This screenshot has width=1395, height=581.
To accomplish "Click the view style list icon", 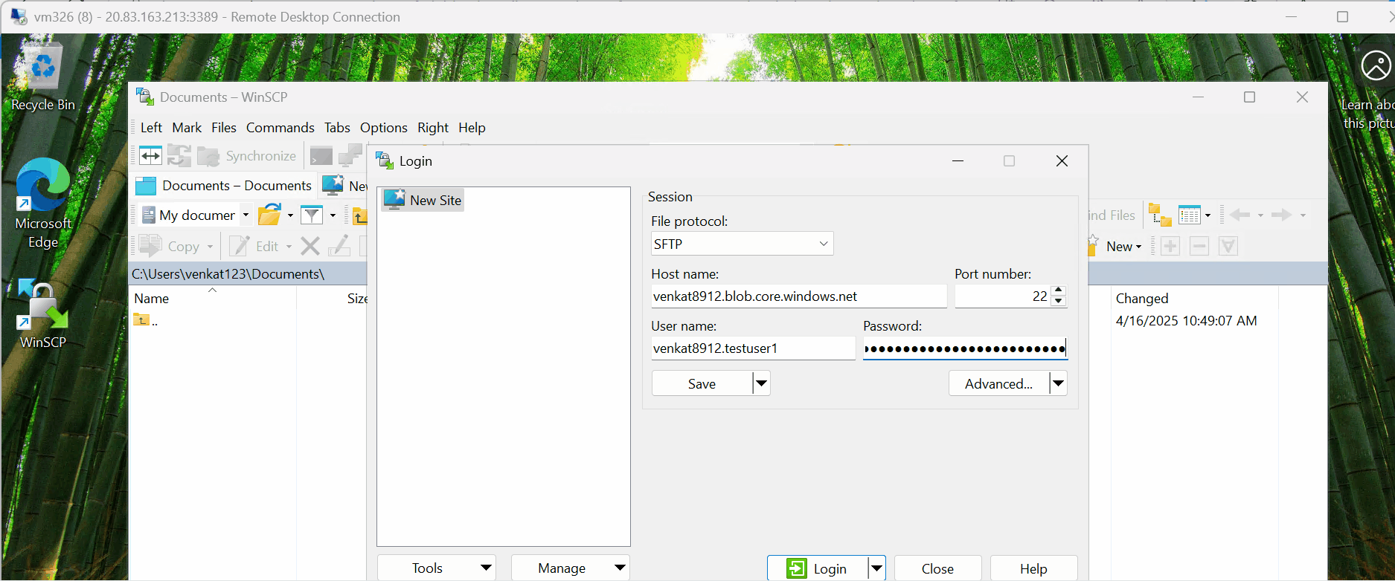I will click(x=1190, y=215).
